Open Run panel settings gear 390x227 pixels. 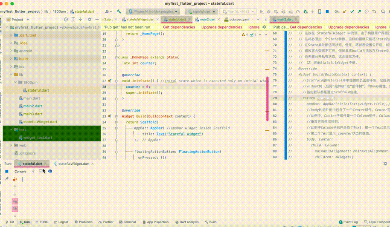(x=385, y=164)
